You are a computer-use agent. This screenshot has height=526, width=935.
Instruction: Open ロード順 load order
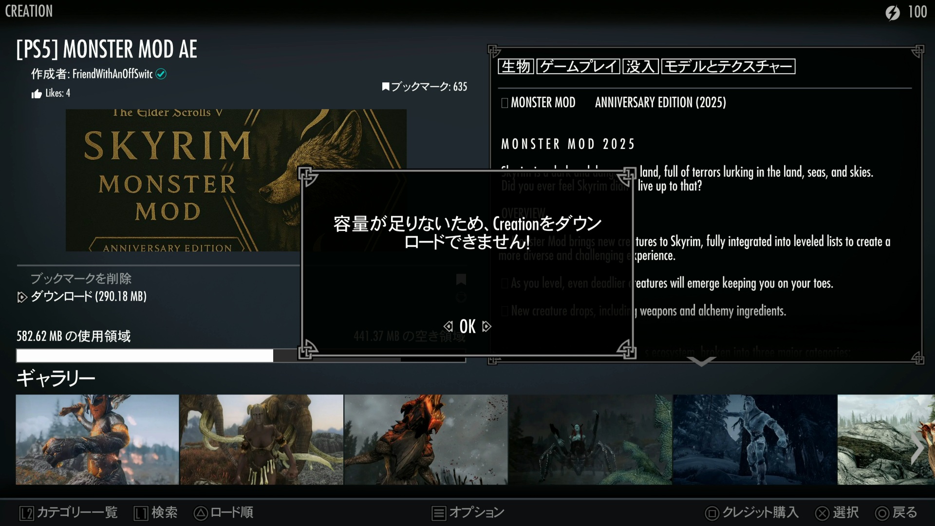pyautogui.click(x=232, y=512)
